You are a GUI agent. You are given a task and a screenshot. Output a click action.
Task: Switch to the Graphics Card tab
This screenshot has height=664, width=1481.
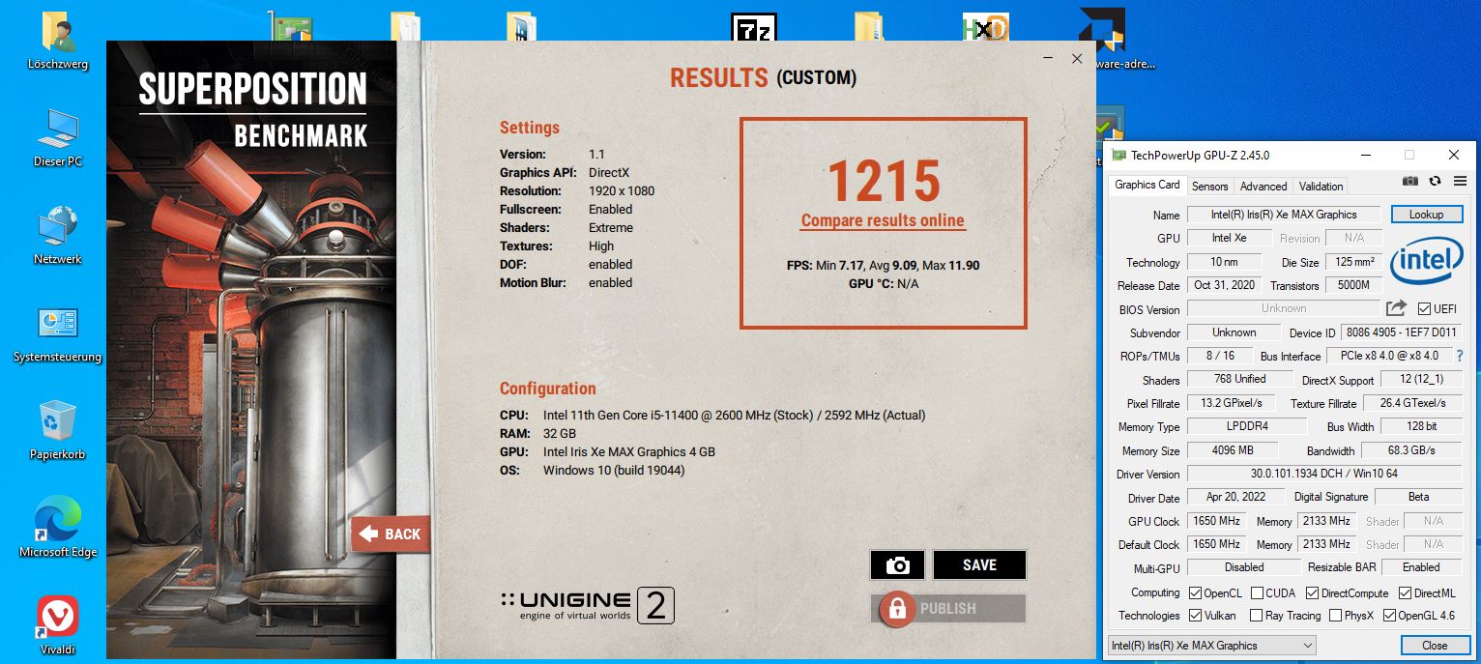coord(1147,185)
